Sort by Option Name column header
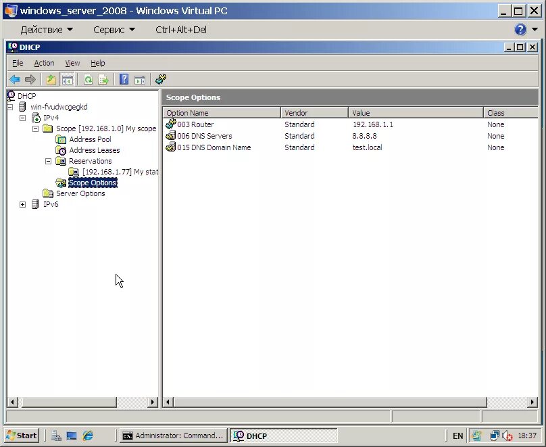This screenshot has width=546, height=447. point(222,113)
